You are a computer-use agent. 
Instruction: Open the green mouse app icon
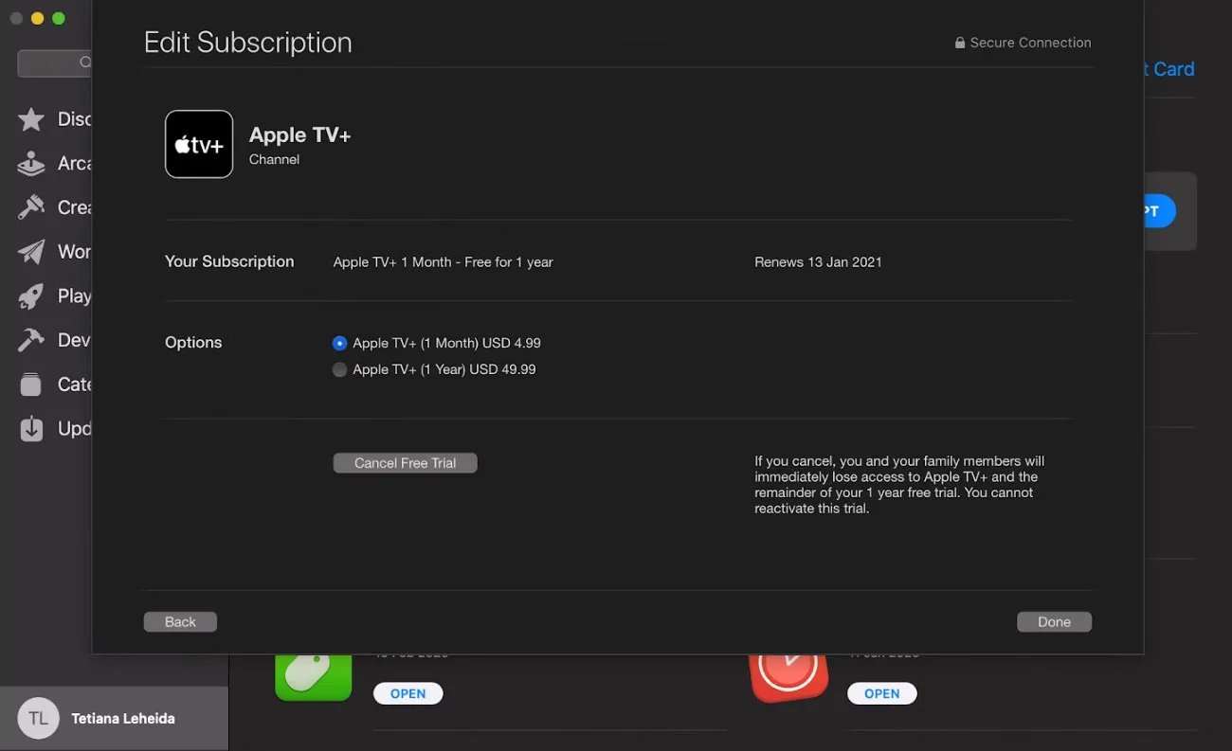[314, 678]
